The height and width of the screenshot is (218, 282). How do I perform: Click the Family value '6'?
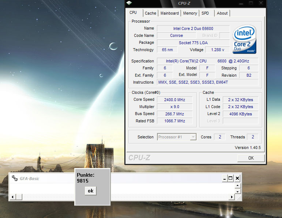165,68
